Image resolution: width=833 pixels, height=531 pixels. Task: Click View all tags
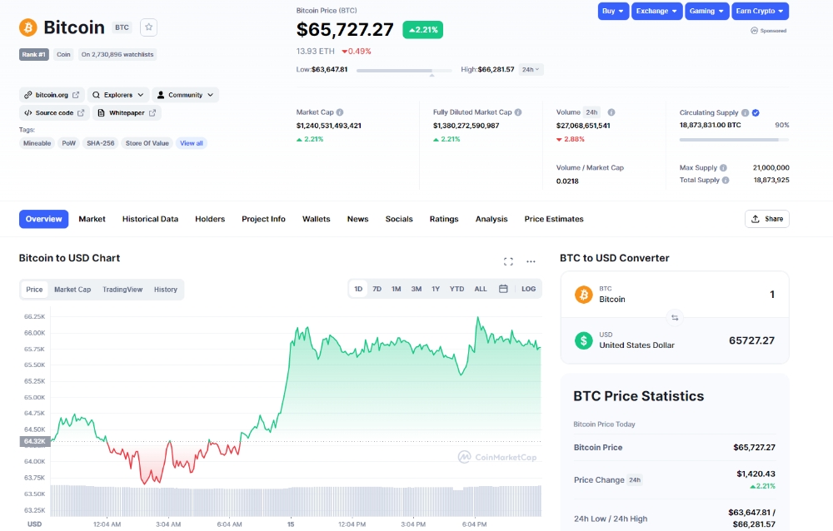[x=192, y=143]
